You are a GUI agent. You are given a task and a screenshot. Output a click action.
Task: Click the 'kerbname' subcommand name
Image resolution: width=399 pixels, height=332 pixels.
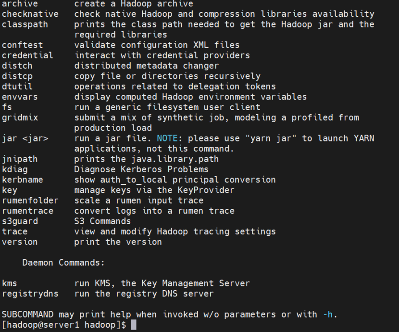[23, 180]
